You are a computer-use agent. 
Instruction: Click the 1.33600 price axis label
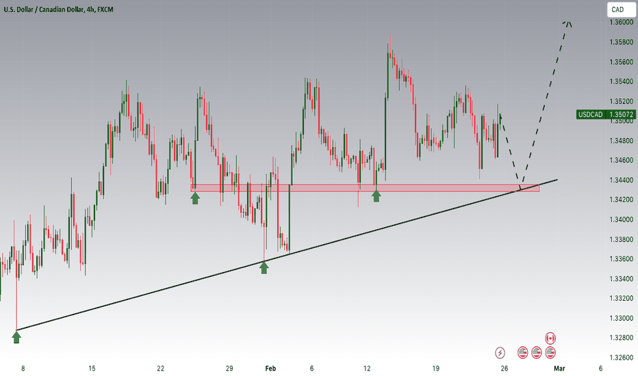[x=622, y=259]
